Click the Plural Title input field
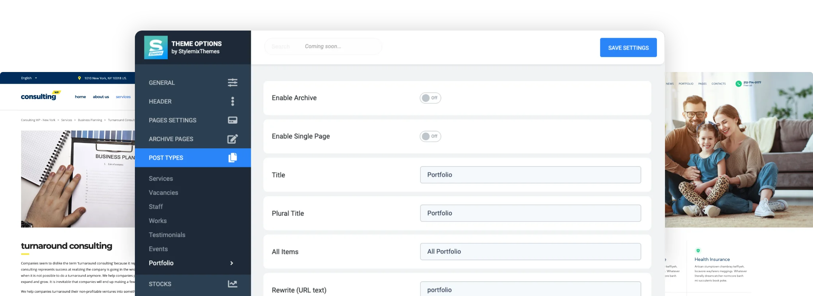 coord(530,213)
